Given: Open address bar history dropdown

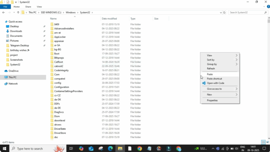Looking at the screenshot, I should click(221, 12).
